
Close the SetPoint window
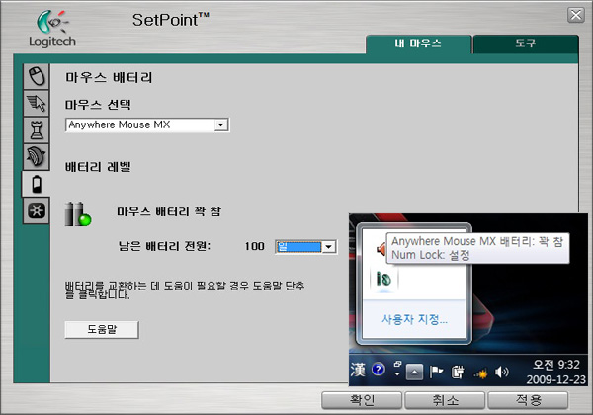tap(575, 15)
